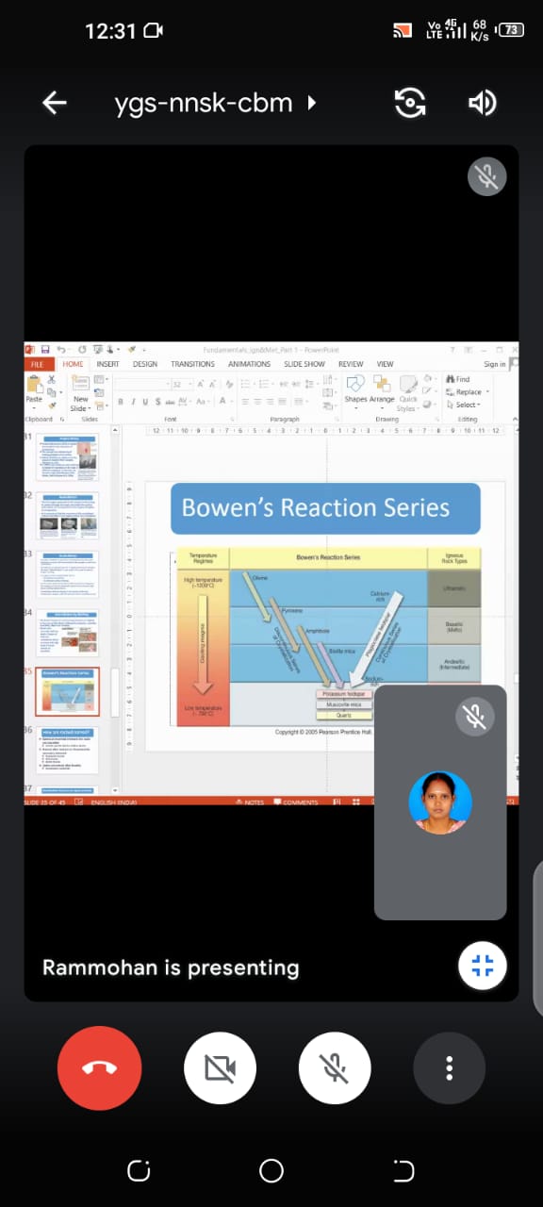This screenshot has height=1207, width=543.
Task: Exit fullscreen with the minimize icon
Action: click(483, 965)
